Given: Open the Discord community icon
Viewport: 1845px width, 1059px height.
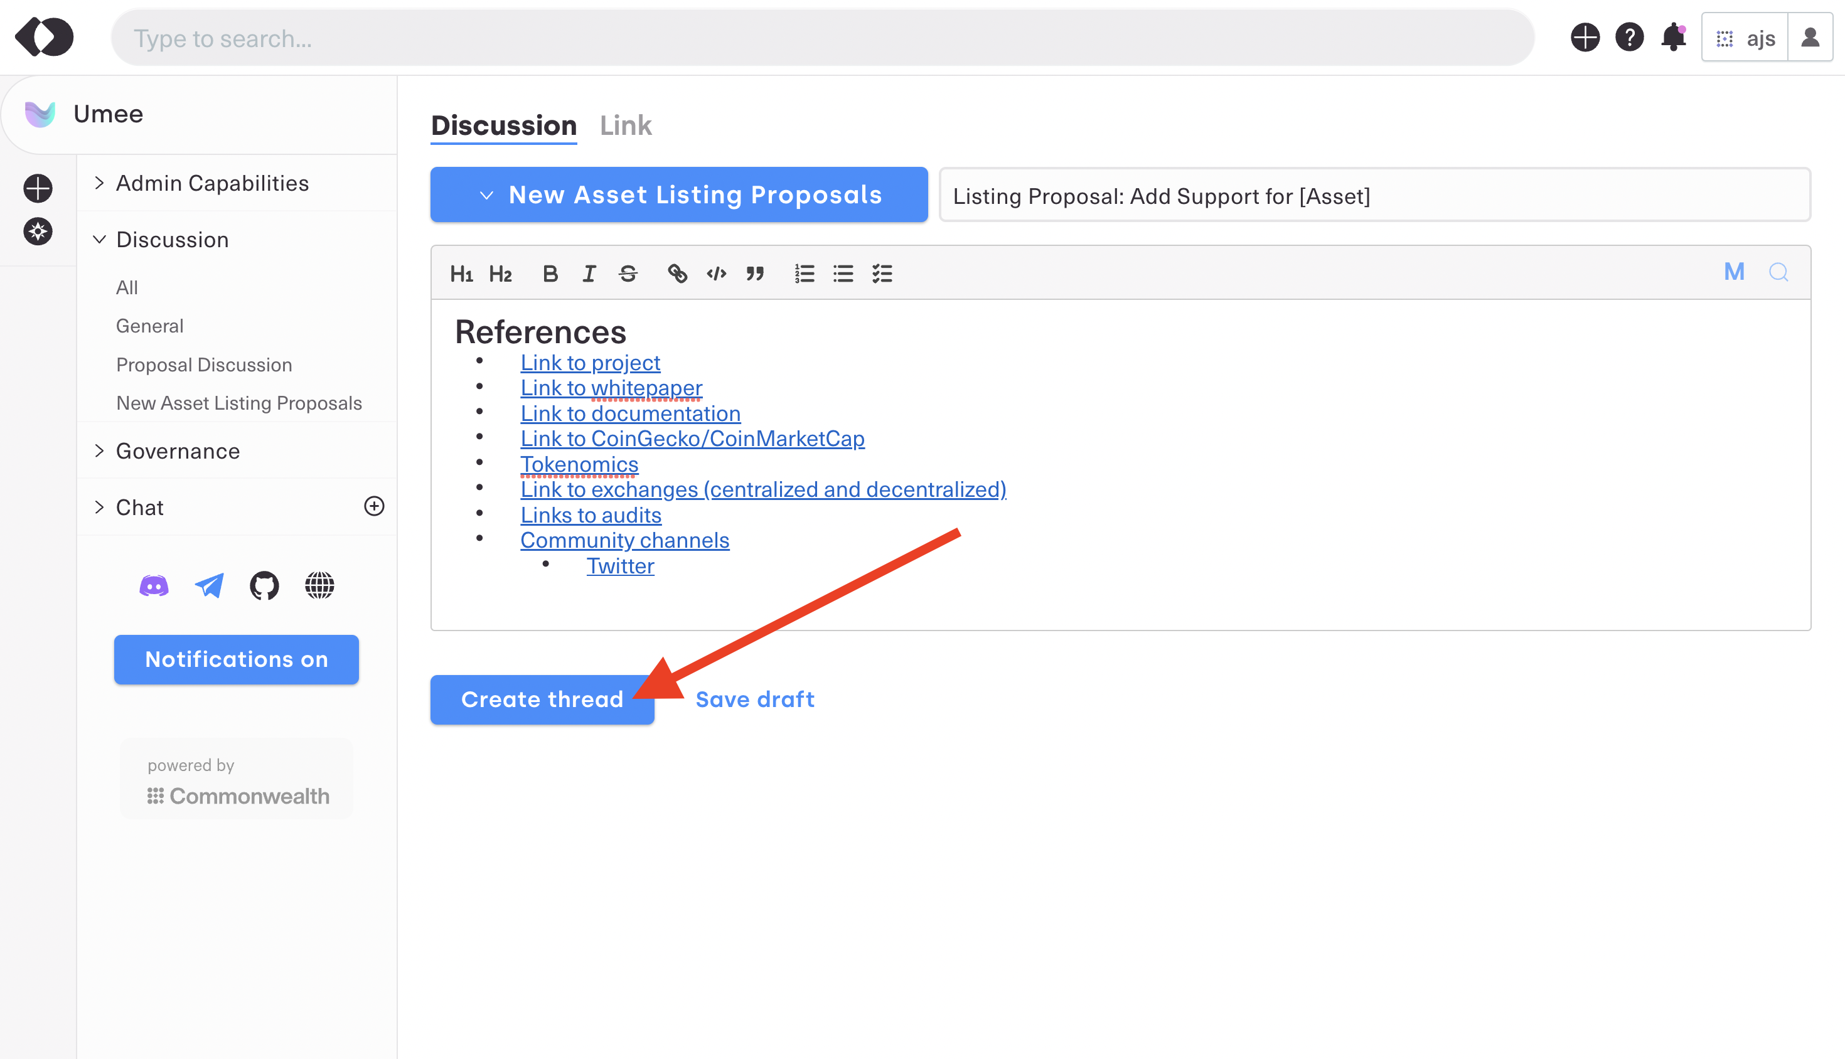Looking at the screenshot, I should (x=154, y=585).
